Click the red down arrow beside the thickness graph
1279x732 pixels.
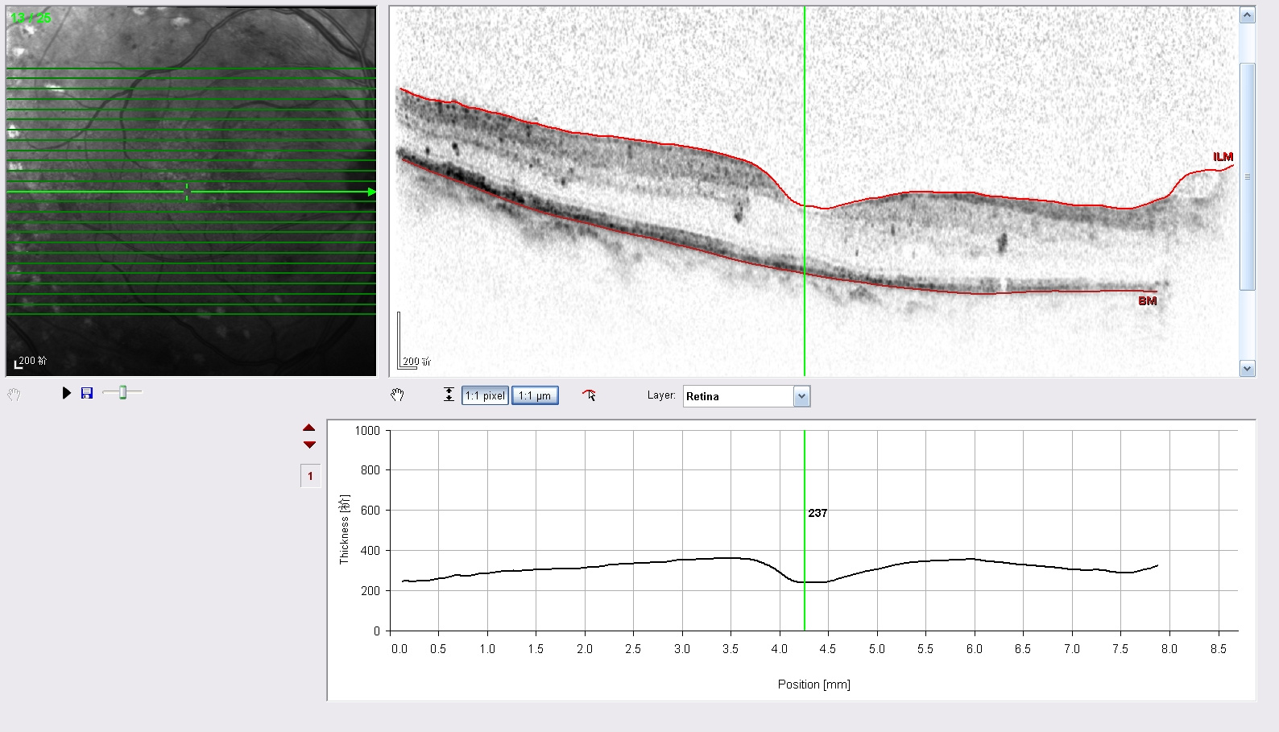click(309, 445)
